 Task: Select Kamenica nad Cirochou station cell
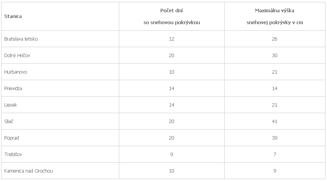28,171
